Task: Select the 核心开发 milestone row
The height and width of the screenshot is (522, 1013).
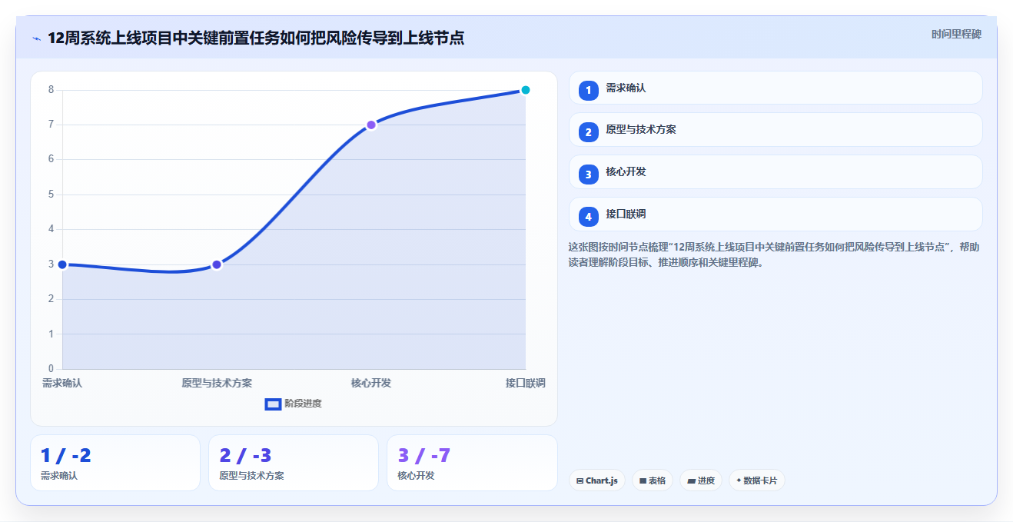Action: pos(776,171)
